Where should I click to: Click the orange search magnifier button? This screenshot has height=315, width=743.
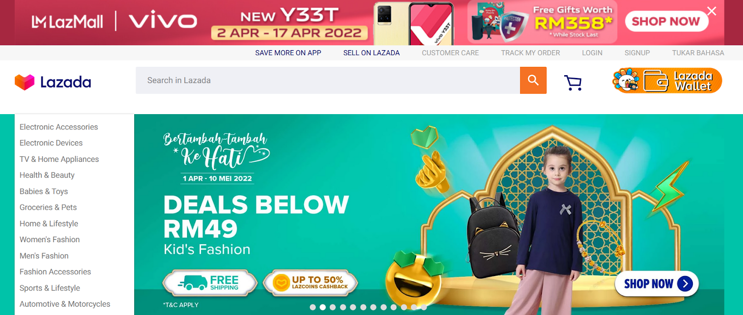click(x=533, y=80)
